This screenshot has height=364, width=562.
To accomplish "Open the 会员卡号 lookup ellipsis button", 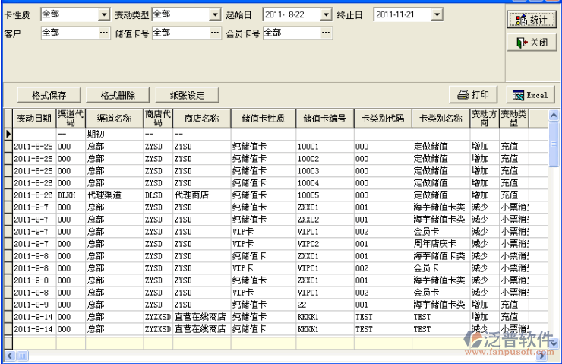I will [327, 33].
